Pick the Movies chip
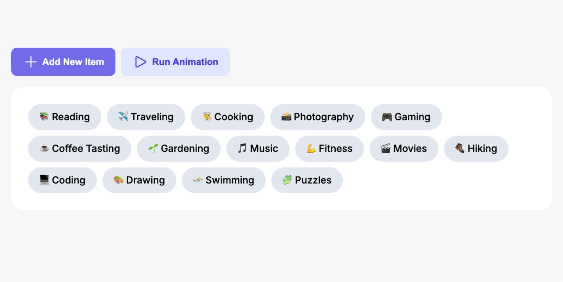This screenshot has height=282, width=563. coord(404,148)
